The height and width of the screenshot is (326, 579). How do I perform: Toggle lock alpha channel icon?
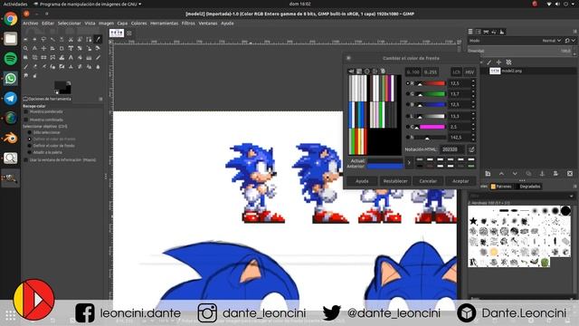(508, 62)
